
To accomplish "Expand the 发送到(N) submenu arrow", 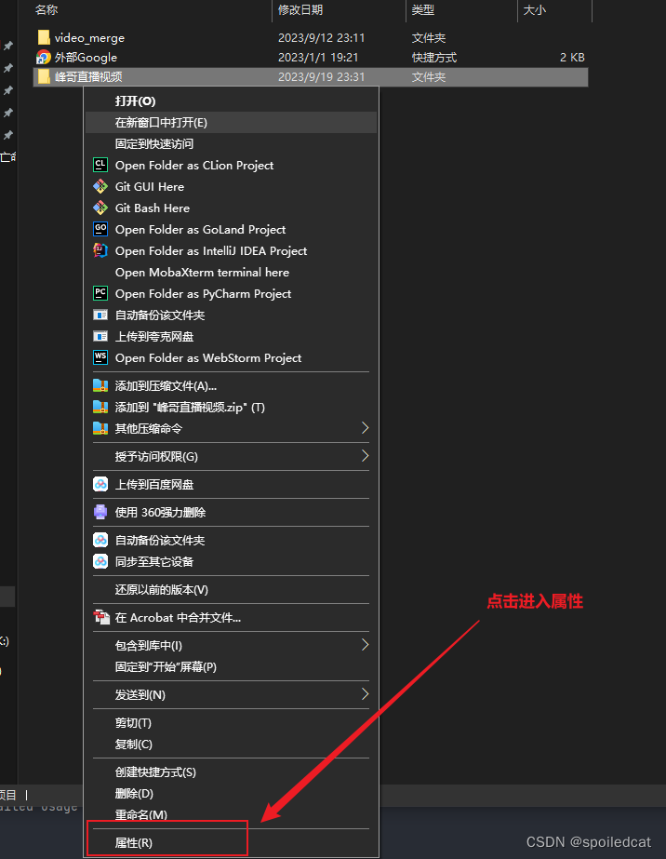I will (x=365, y=694).
